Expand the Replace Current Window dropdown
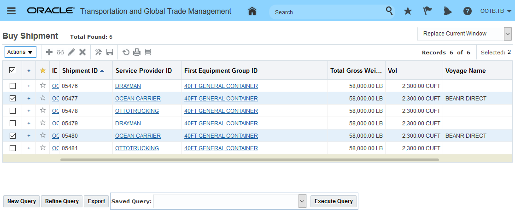Viewport: 515px width, 217px height. [x=508, y=34]
